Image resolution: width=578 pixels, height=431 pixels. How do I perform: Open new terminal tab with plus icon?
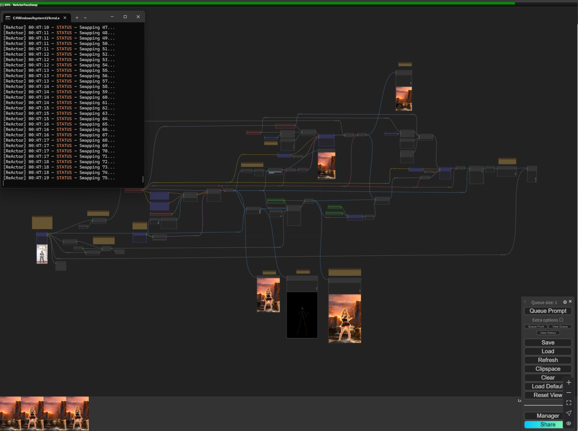[77, 18]
